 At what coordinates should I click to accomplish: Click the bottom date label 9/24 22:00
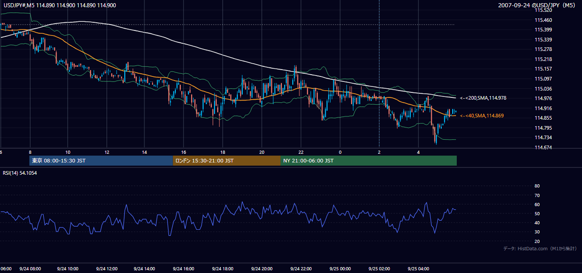301,268
